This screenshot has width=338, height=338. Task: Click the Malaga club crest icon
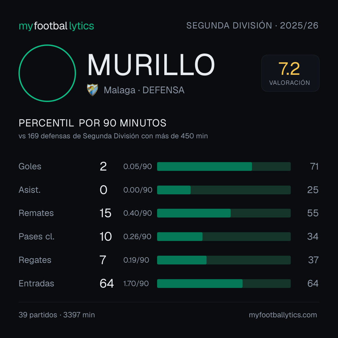coord(92,90)
